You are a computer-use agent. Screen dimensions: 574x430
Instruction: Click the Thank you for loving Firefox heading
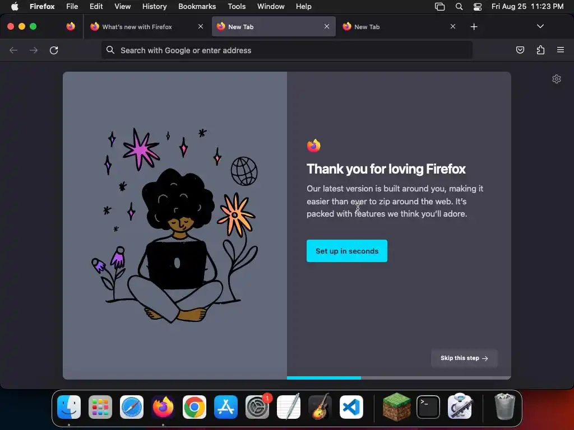point(386,169)
